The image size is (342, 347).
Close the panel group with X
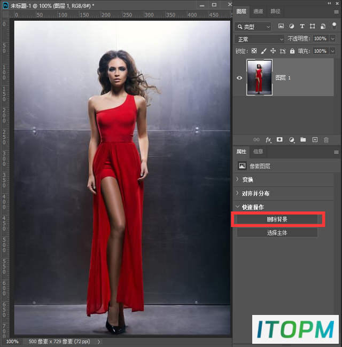click(x=337, y=3)
